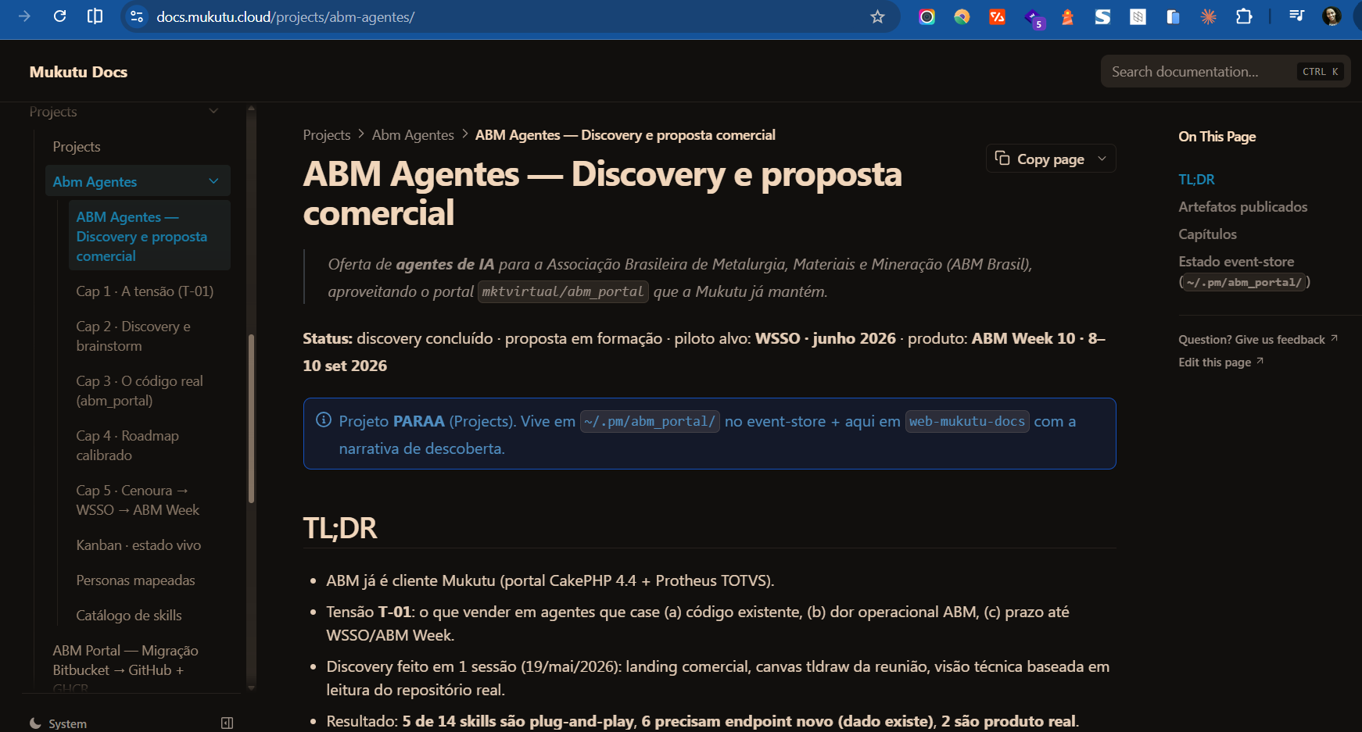Select Abm Agentes in the sidebar
This screenshot has width=1362, height=732.
[95, 181]
